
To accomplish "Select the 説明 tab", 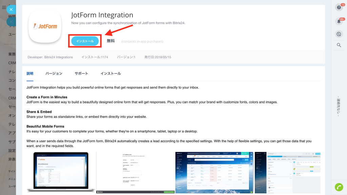I will (30, 73).
